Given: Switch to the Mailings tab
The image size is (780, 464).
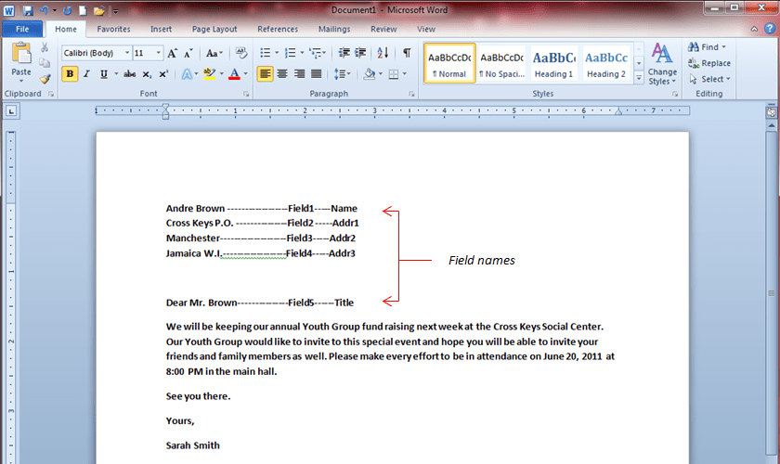Looking at the screenshot, I should point(334,30).
